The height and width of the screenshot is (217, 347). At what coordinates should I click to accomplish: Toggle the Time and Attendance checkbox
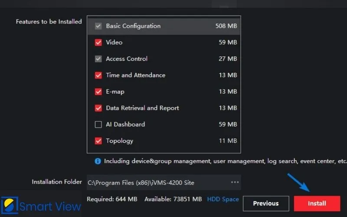[x=98, y=75]
